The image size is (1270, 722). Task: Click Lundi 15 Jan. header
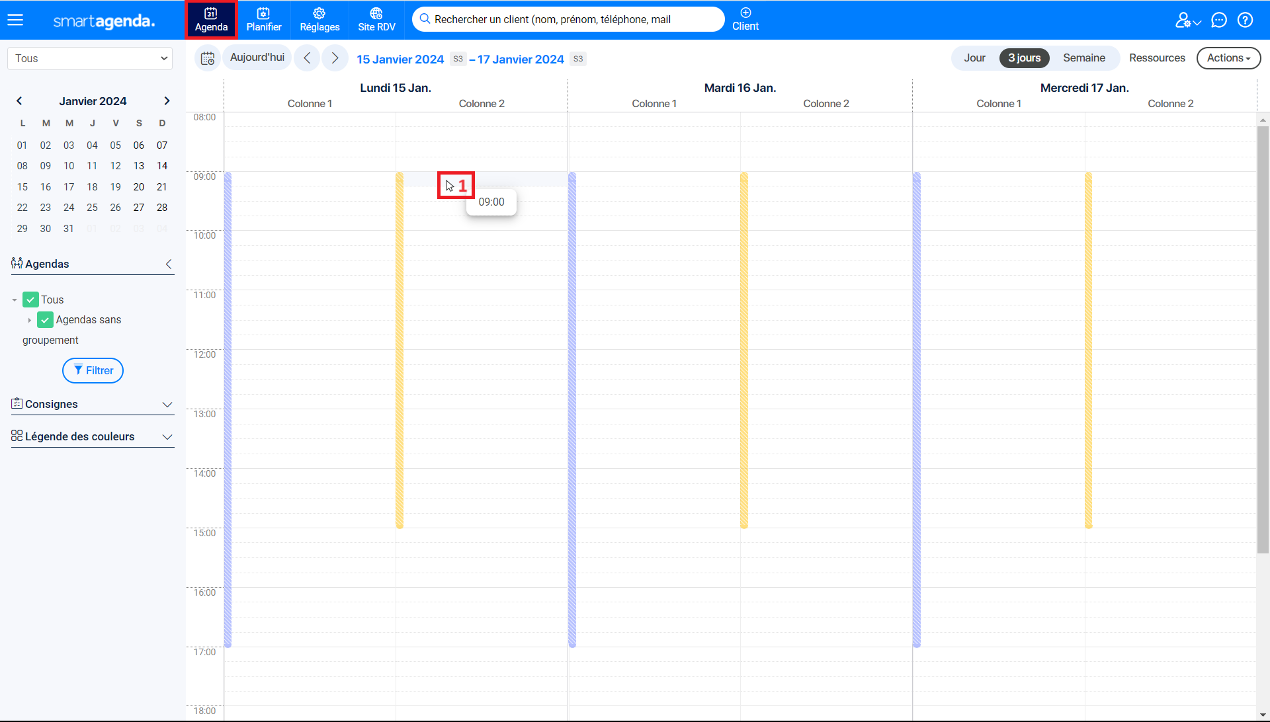coord(396,88)
